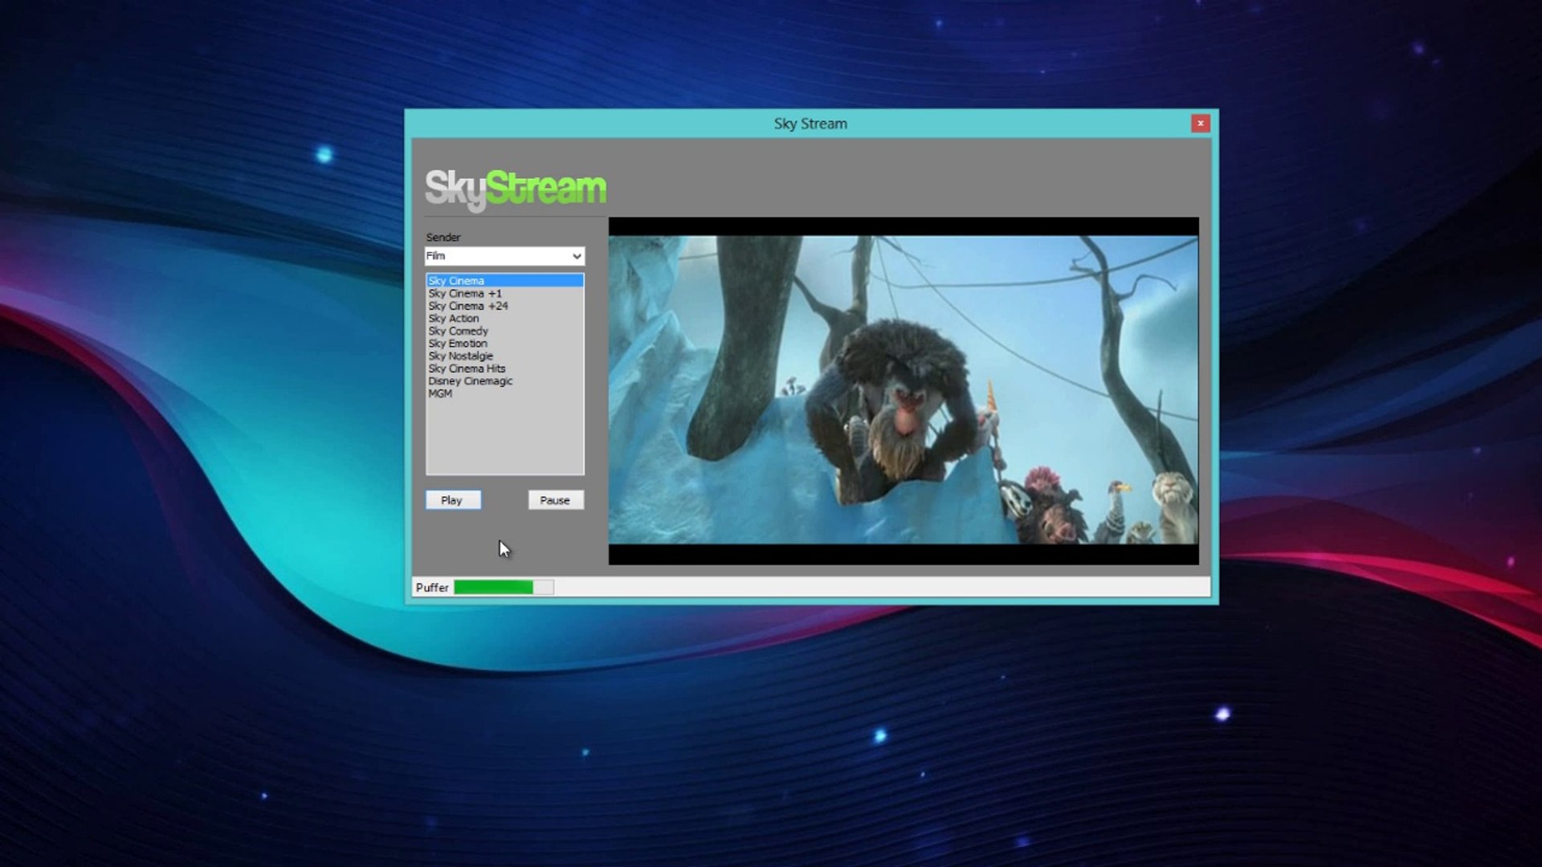Select Sky Cinema +1 channel
Viewport: 1542px width, 867px height.
[465, 294]
